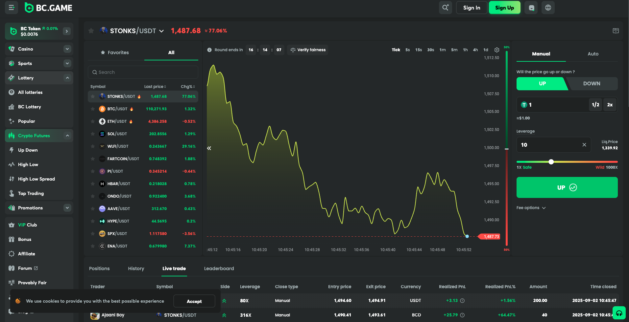Open the History tab
This screenshot has height=322, width=629.
136,268
